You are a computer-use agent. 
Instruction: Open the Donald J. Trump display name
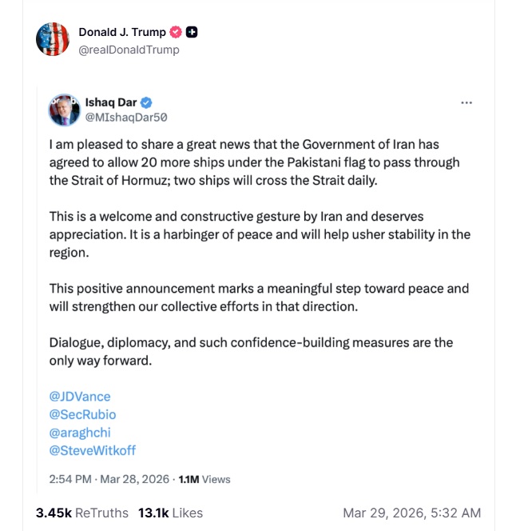[x=122, y=32]
